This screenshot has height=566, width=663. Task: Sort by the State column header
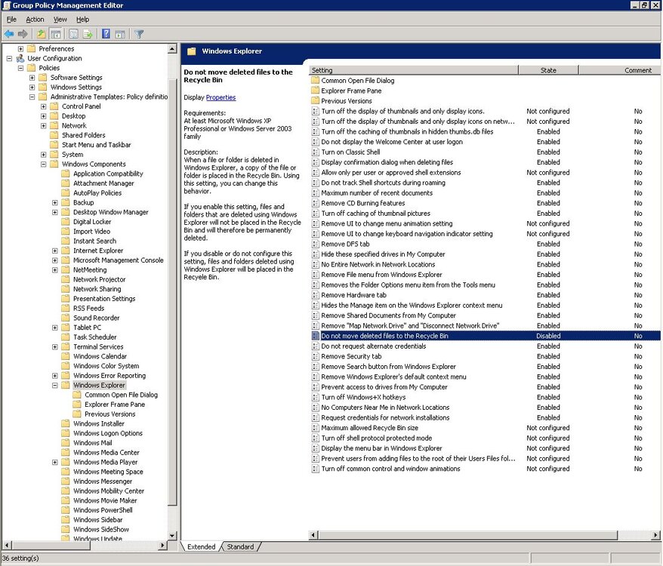(x=548, y=70)
